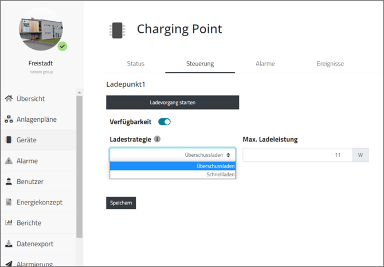Open the Ladestrategie dropdown box

[x=173, y=155]
